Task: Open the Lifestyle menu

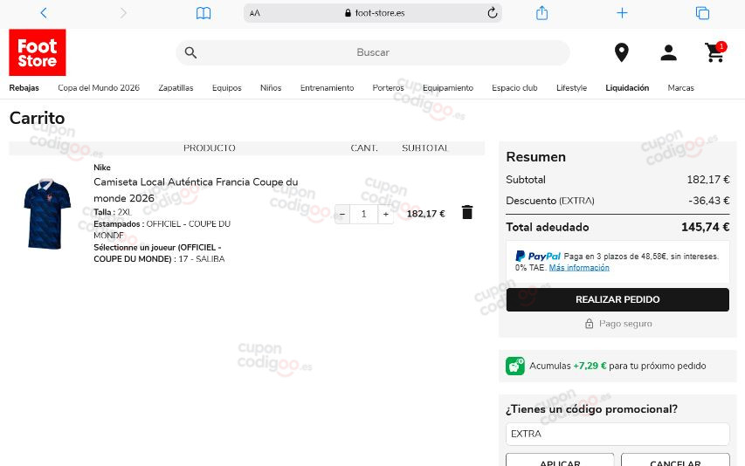Action: (571, 88)
